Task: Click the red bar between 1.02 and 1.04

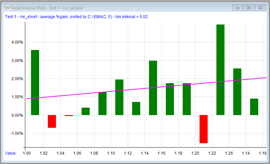Action: [x=52, y=121]
